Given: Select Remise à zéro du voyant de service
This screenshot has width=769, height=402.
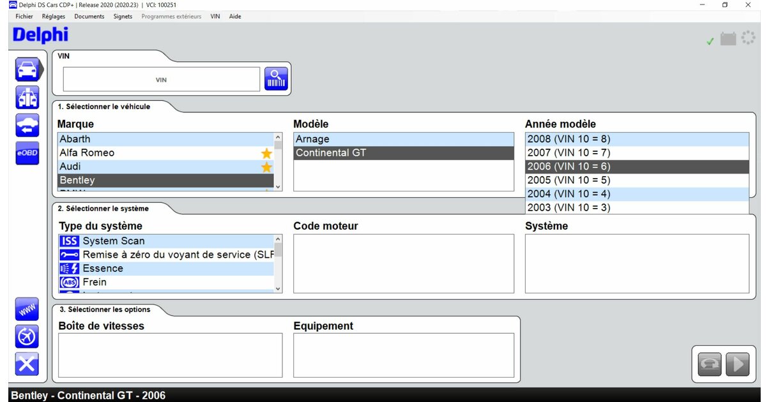Looking at the screenshot, I should click(165, 255).
